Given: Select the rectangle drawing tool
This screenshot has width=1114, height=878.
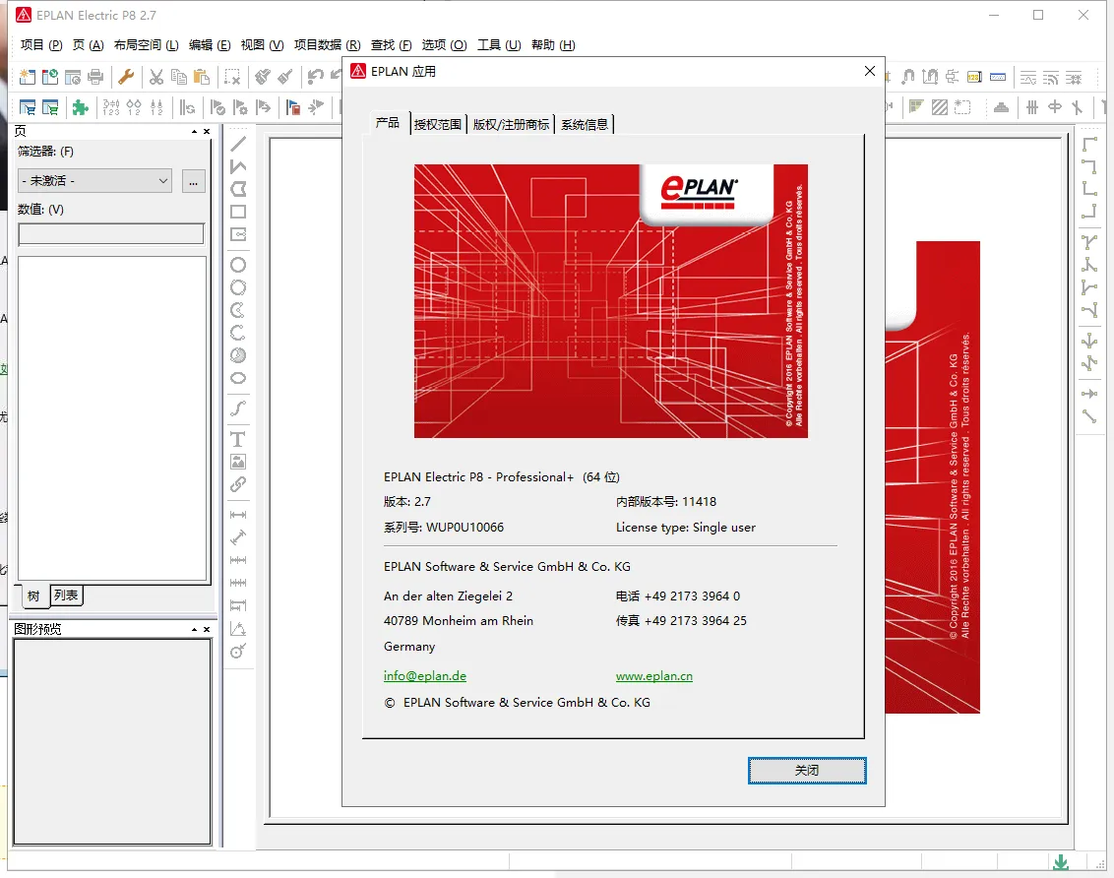Looking at the screenshot, I should (x=238, y=212).
